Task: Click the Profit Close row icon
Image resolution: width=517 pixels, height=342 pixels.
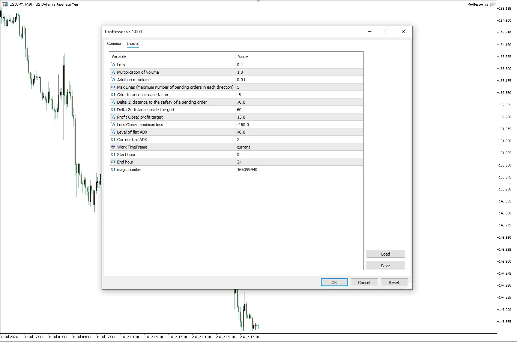Action: (113, 117)
